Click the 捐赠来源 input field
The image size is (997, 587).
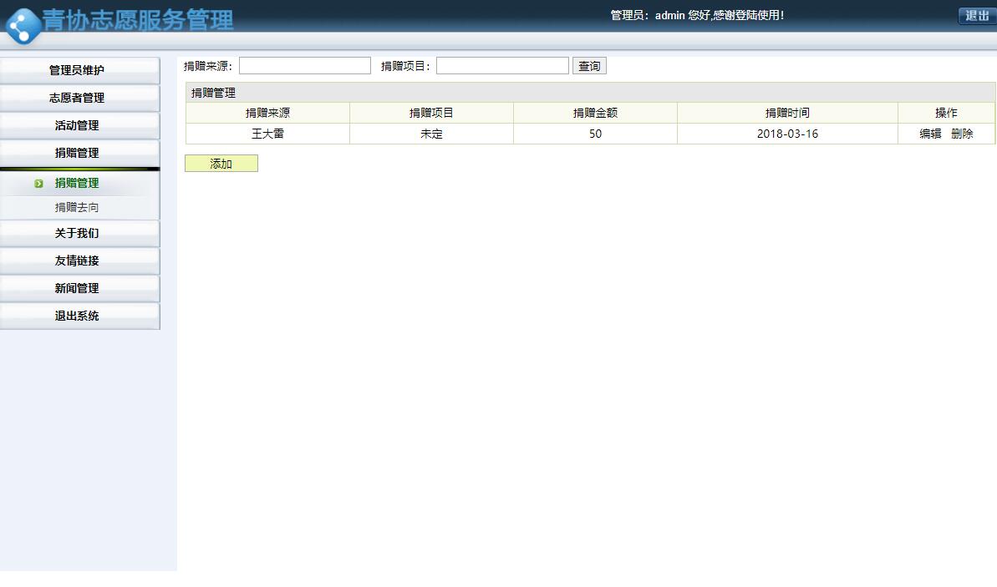click(304, 65)
